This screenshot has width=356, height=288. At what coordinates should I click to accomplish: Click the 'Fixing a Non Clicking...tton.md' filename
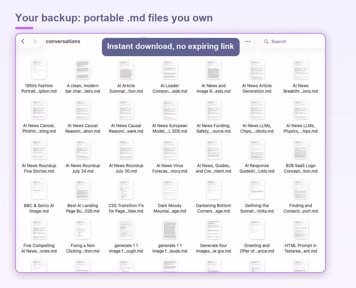coord(83,248)
